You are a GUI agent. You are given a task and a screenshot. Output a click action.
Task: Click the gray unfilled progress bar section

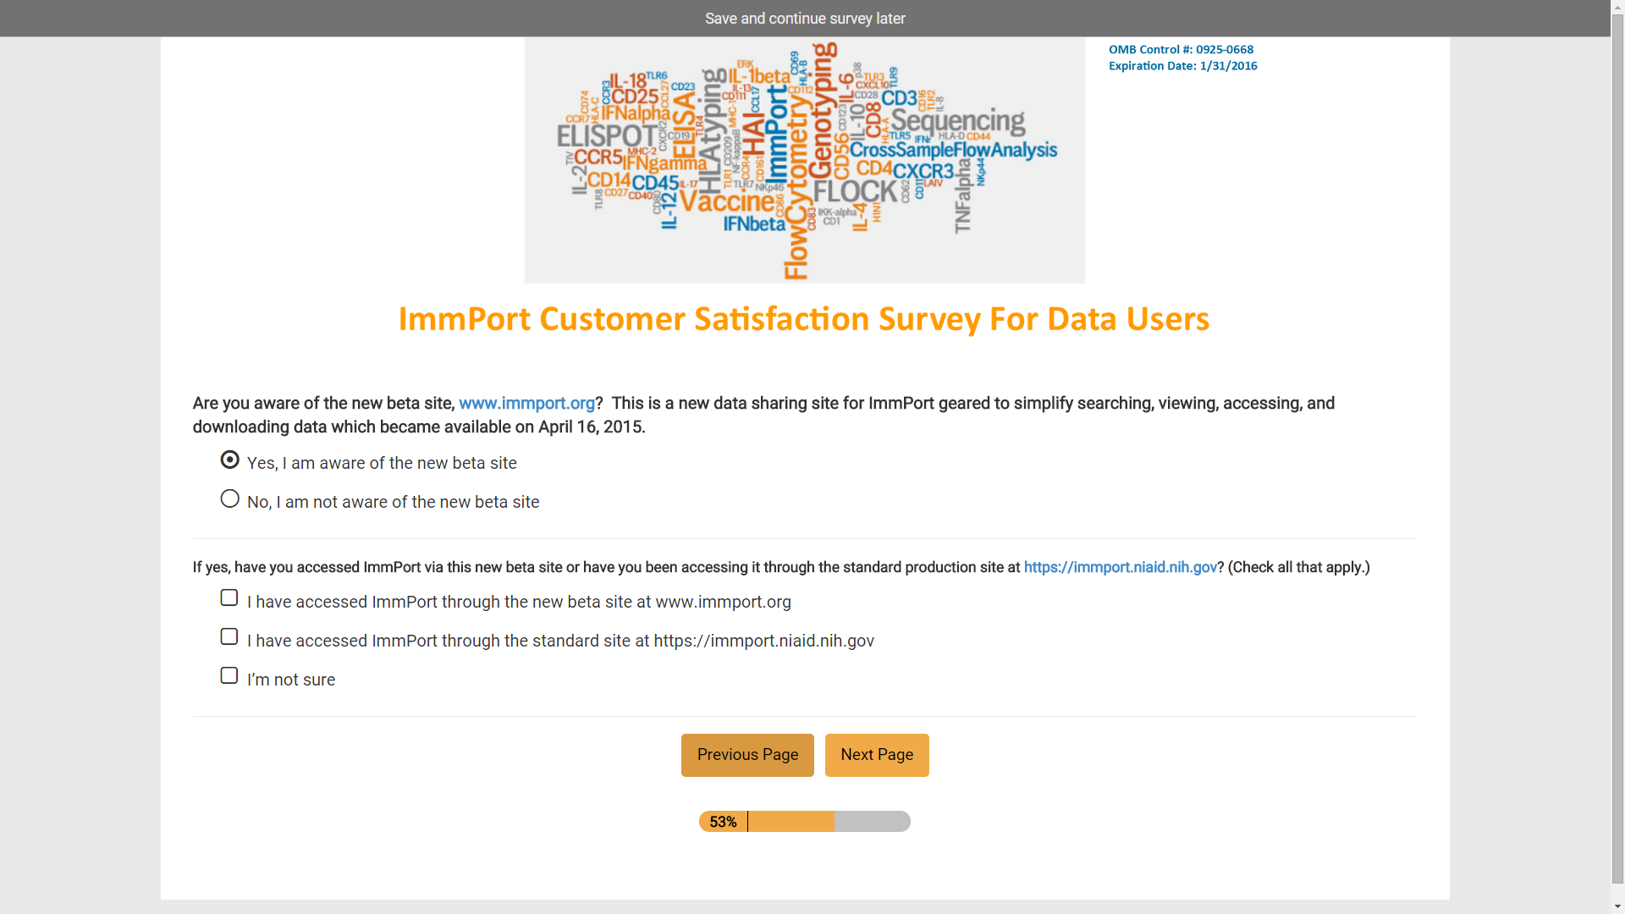tap(872, 822)
